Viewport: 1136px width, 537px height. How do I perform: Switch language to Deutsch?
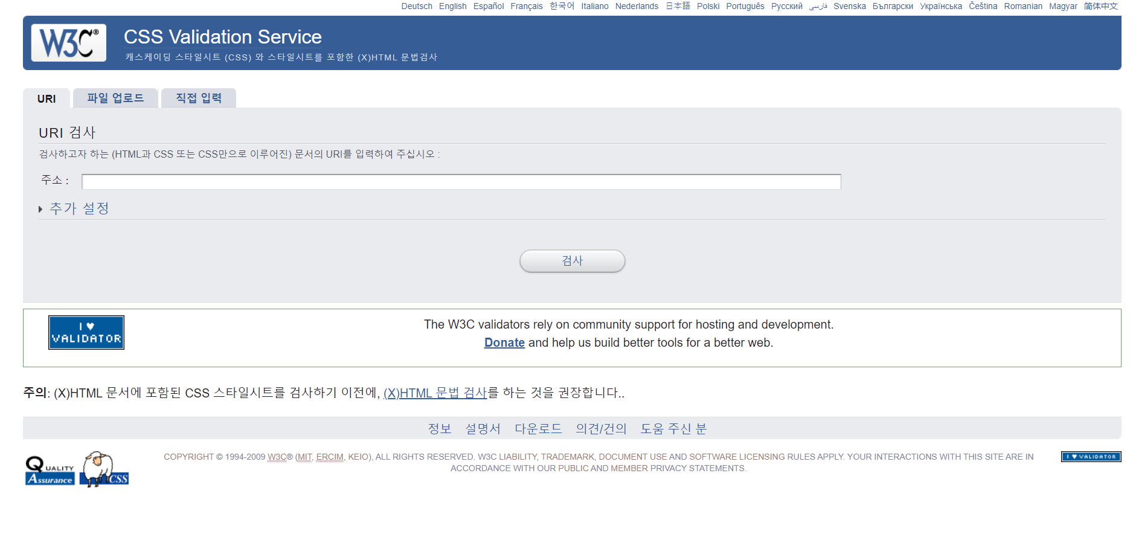click(417, 6)
